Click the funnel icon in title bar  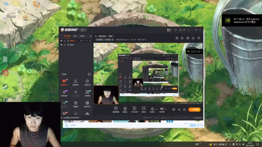click(x=184, y=30)
